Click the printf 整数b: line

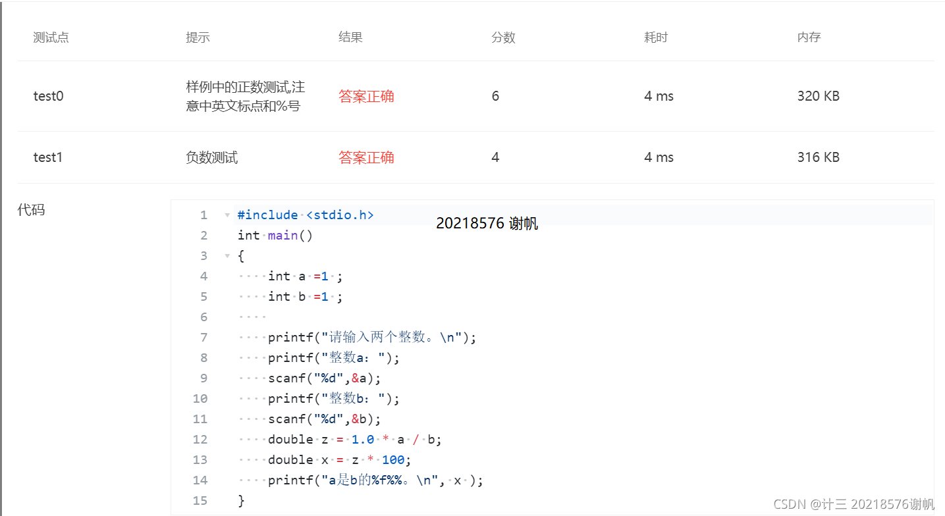click(334, 399)
